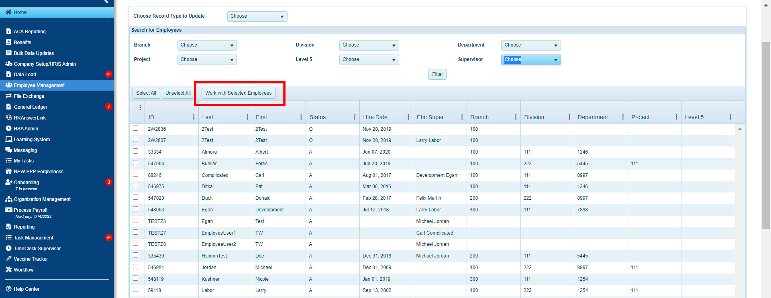
Task: Open Task Management menu entry
Action: tap(57, 237)
